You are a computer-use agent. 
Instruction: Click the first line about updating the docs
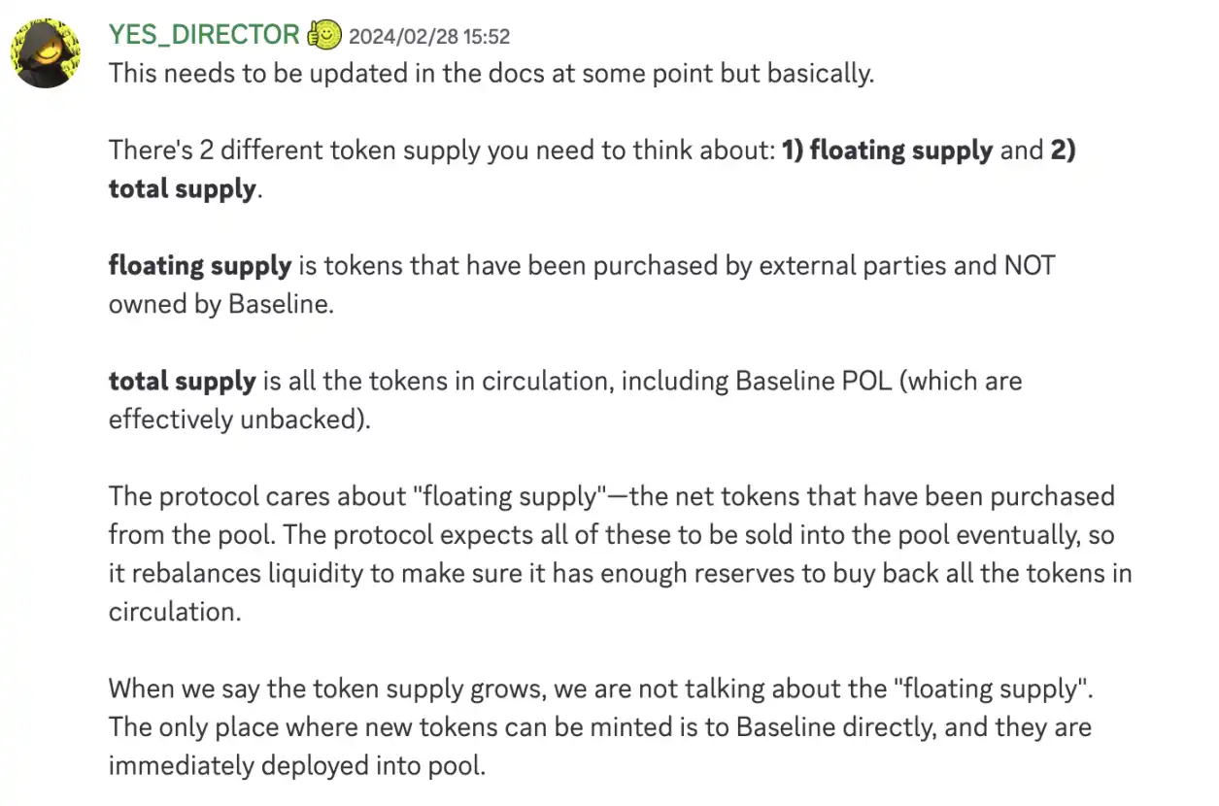click(491, 73)
